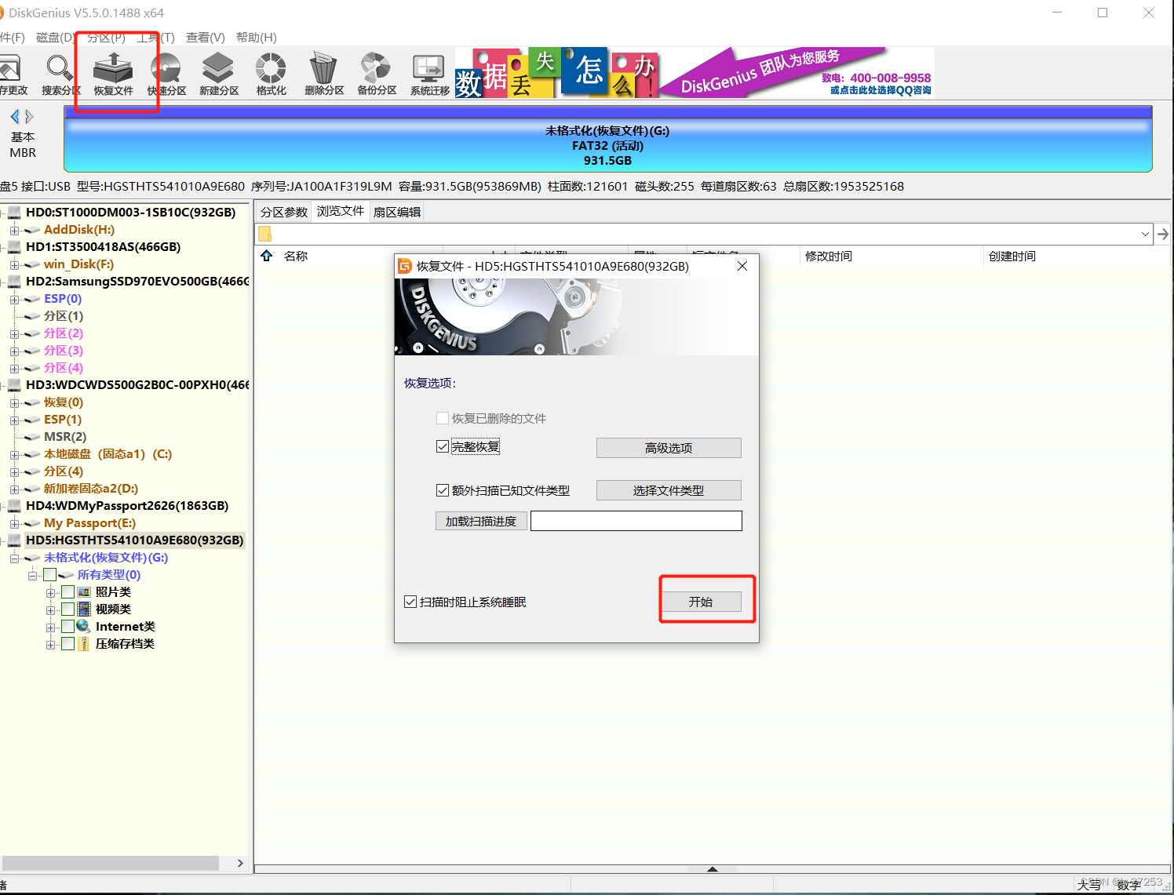Click the up-folder arrow beside 名称 column
1174x895 pixels.
pyautogui.click(x=267, y=256)
